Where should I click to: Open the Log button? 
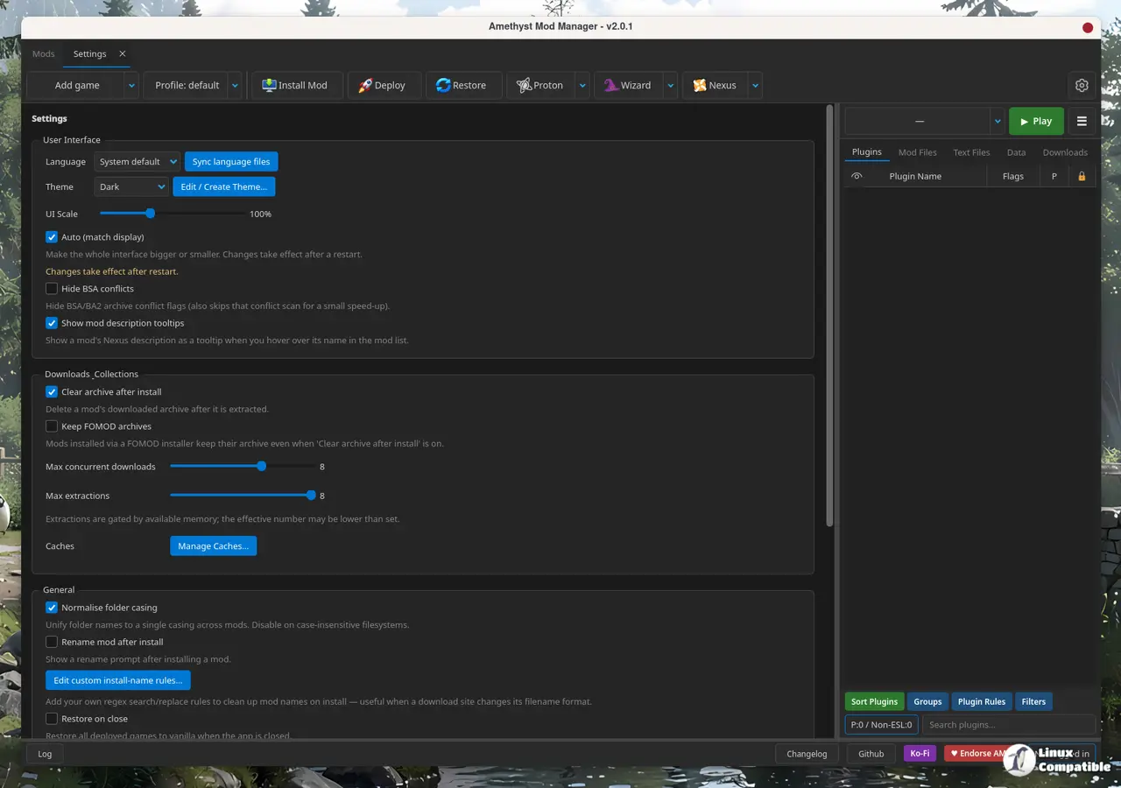tap(45, 754)
